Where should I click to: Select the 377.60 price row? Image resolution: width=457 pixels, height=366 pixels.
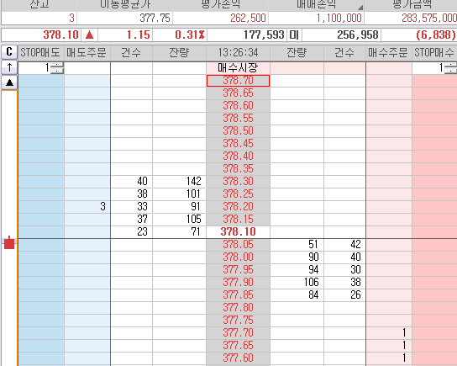pyautogui.click(x=238, y=358)
